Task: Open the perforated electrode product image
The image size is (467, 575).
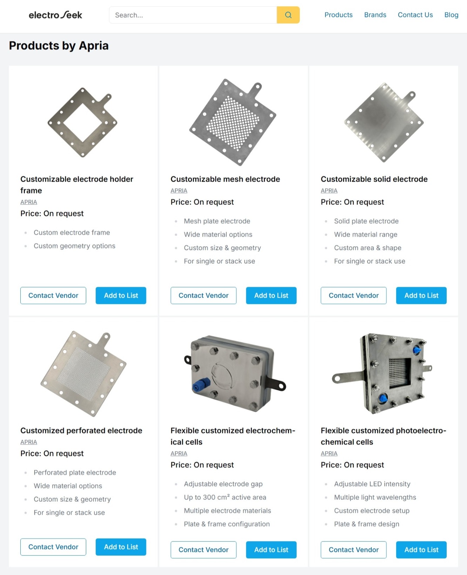Action: click(x=83, y=374)
